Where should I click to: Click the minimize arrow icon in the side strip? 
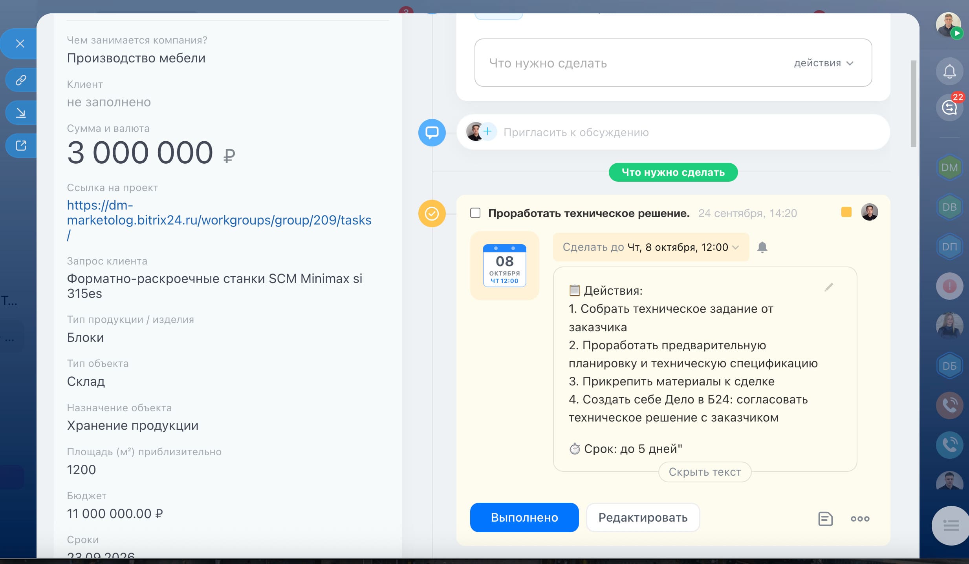click(x=21, y=113)
